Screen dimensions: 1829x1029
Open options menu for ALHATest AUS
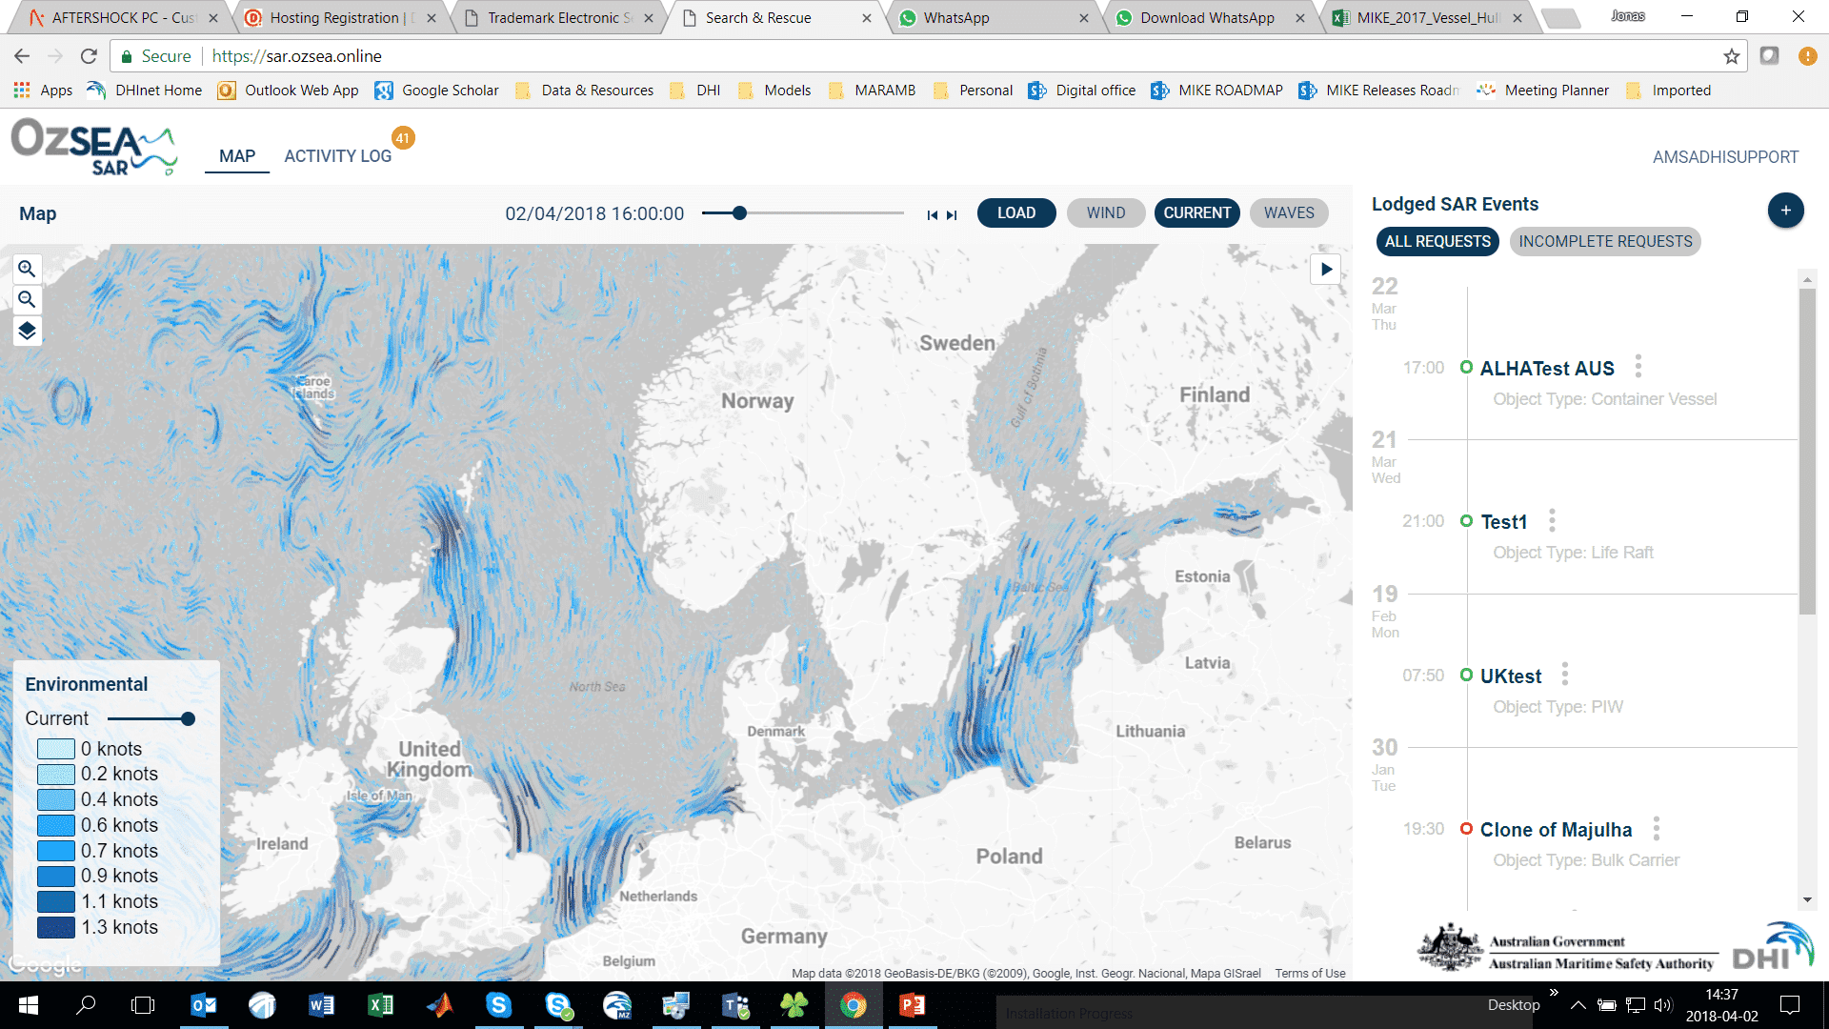click(1638, 367)
